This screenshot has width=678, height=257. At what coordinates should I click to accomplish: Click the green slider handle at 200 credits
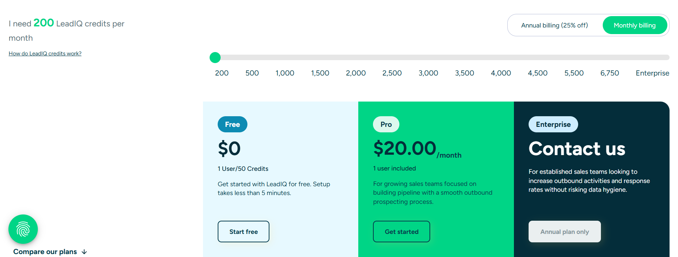pos(215,58)
